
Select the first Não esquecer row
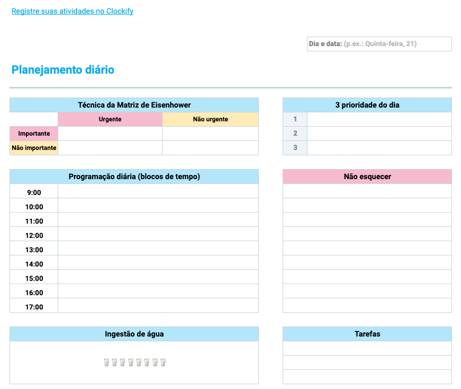coord(367,190)
